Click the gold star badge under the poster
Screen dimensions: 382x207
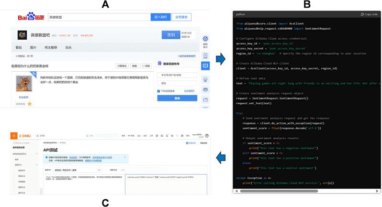point(30,104)
